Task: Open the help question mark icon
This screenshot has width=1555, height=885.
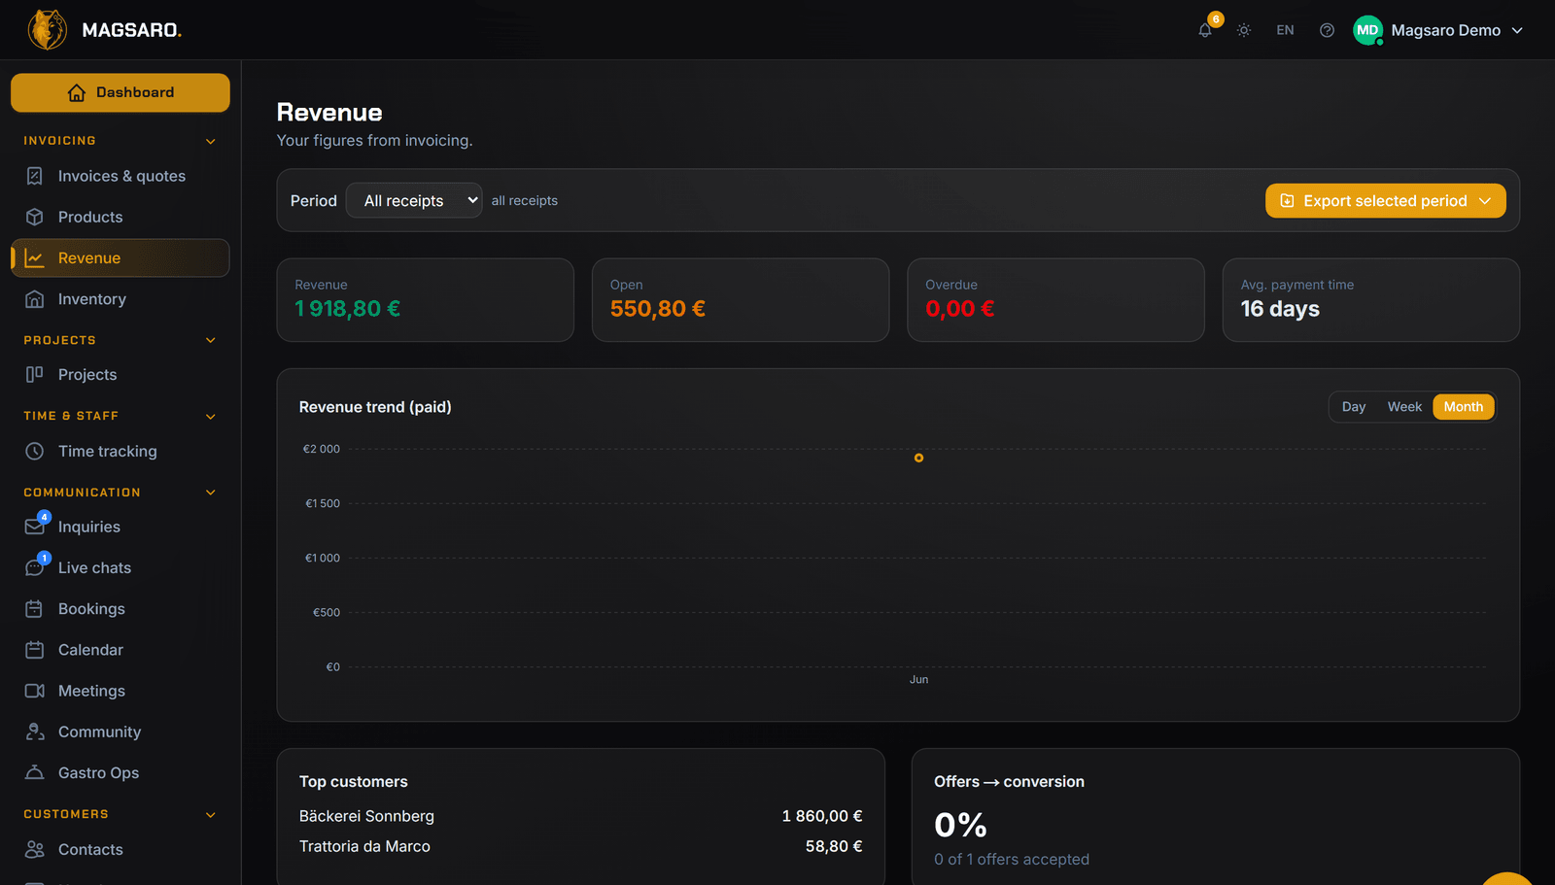Action: pyautogui.click(x=1327, y=30)
